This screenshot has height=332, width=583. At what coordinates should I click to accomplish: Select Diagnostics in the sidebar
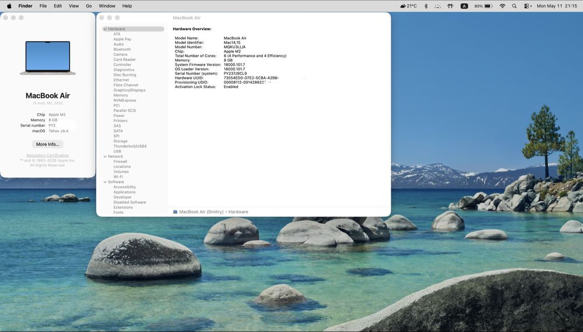pyautogui.click(x=124, y=70)
